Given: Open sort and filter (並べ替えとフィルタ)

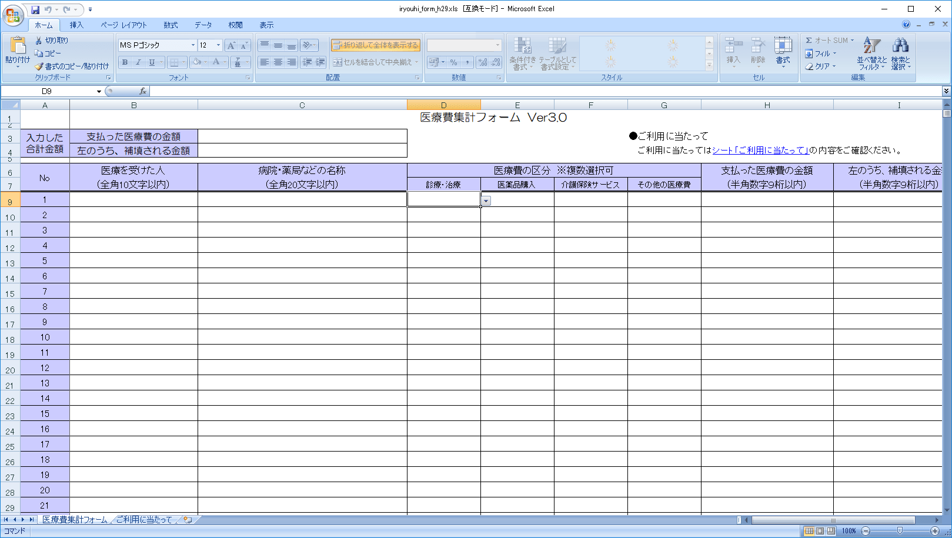Looking at the screenshot, I should (x=871, y=54).
